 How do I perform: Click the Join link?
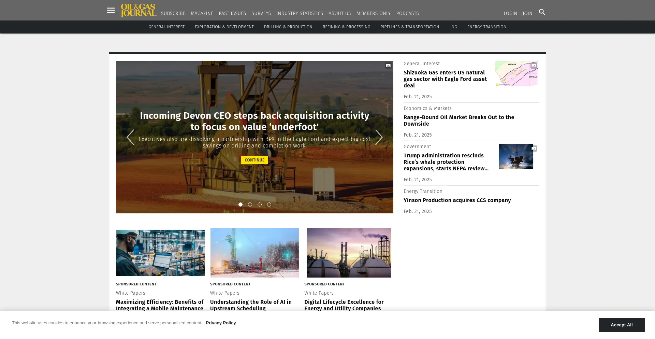pyautogui.click(x=527, y=13)
